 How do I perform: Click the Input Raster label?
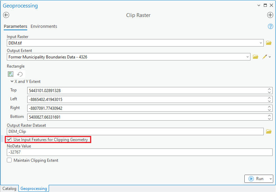[x=18, y=37]
